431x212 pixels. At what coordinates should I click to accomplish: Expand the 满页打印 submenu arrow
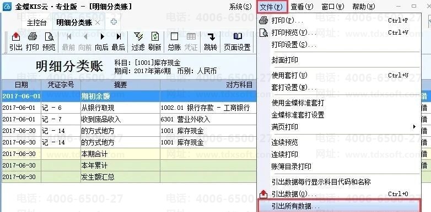pyautogui.click(x=414, y=126)
